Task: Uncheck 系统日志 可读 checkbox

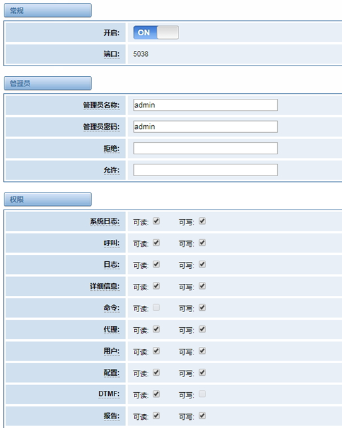Action: tap(156, 221)
